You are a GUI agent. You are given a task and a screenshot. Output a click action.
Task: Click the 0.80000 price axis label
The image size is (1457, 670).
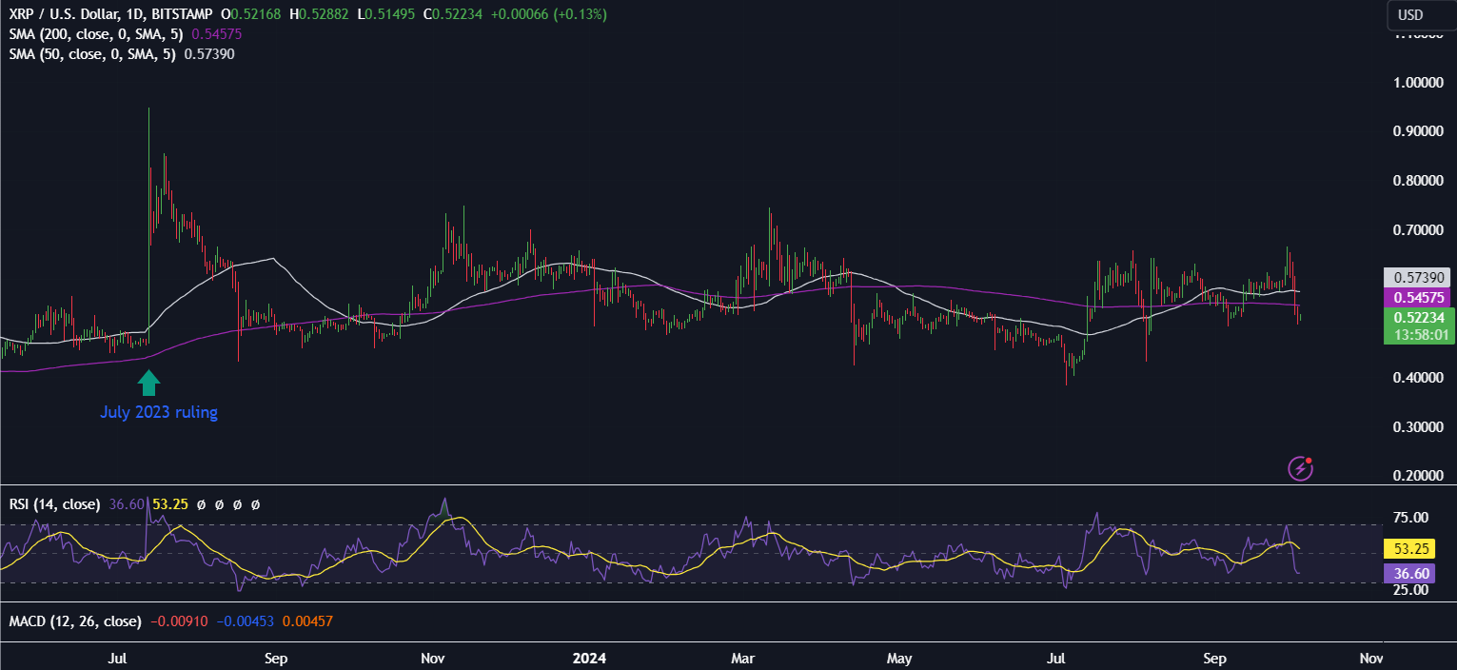[x=1418, y=181]
